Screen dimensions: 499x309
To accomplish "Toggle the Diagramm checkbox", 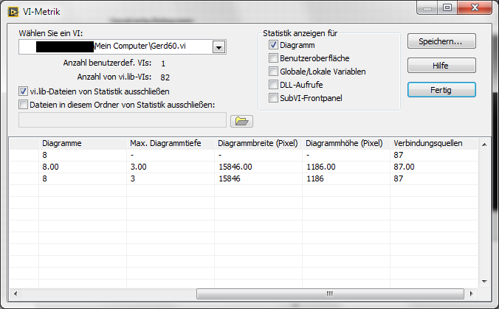I will pyautogui.click(x=273, y=45).
